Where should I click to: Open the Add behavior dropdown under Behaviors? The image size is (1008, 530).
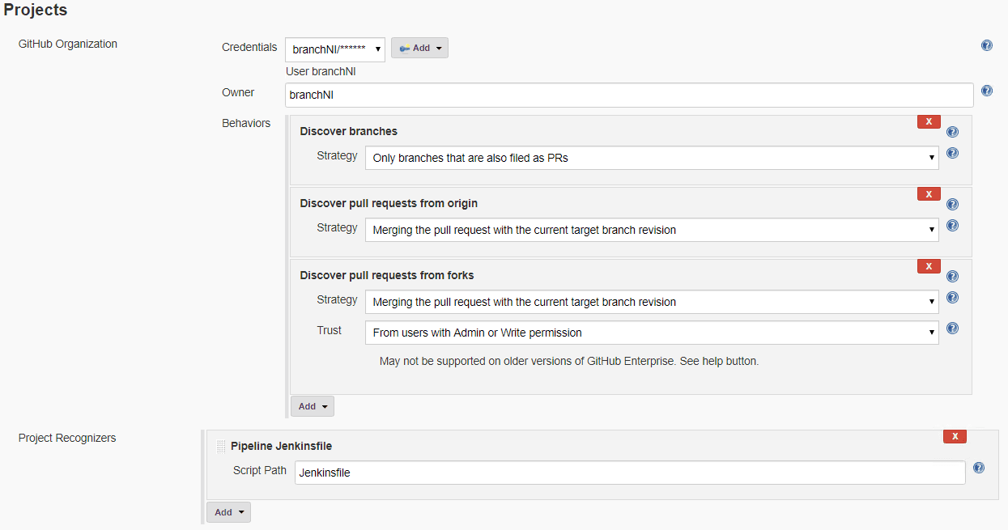pyautogui.click(x=312, y=405)
